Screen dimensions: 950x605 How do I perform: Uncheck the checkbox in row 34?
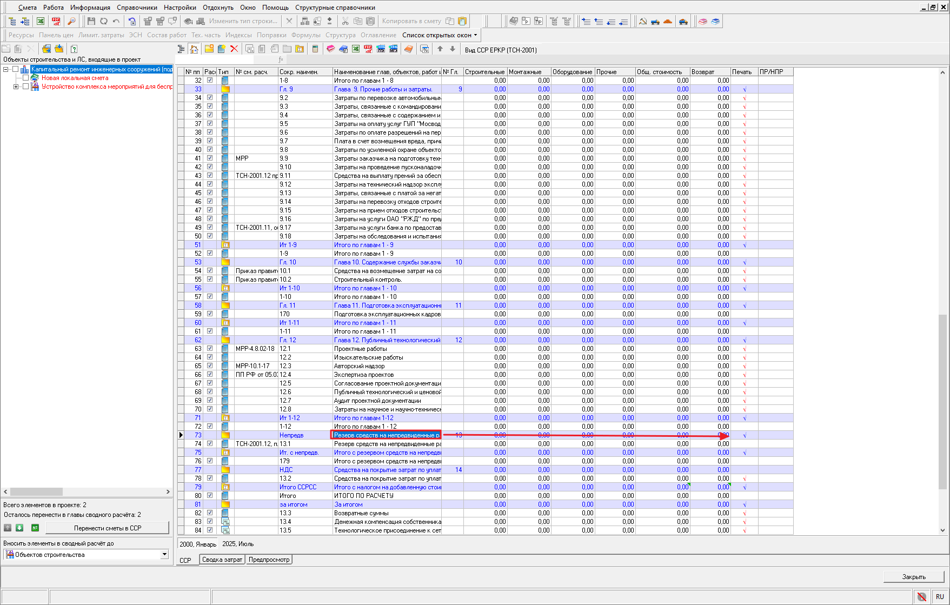[210, 98]
